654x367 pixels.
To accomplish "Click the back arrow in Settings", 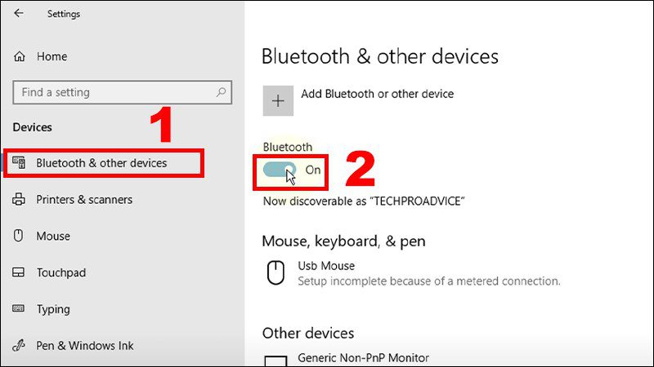I will tap(19, 14).
